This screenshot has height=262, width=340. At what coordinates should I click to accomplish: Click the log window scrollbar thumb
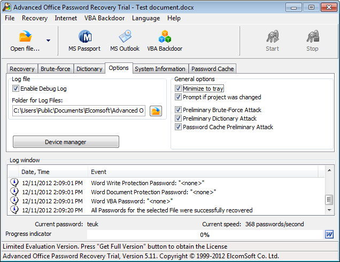[329, 200]
